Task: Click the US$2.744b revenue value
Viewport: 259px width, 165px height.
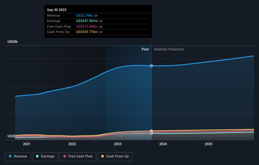Action: (84, 15)
